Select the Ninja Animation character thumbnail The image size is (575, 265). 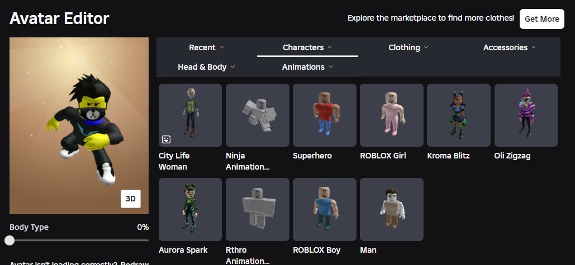(258, 115)
